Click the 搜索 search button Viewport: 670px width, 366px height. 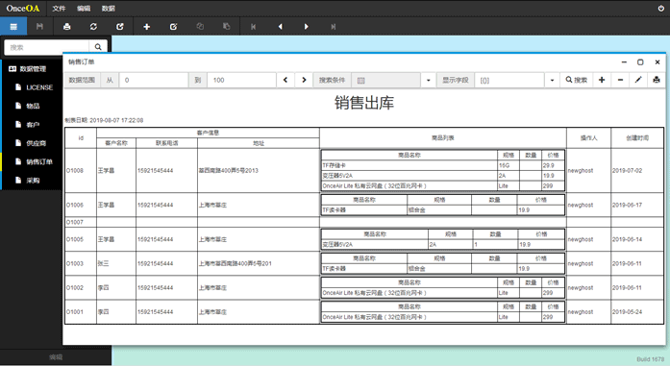tap(577, 80)
